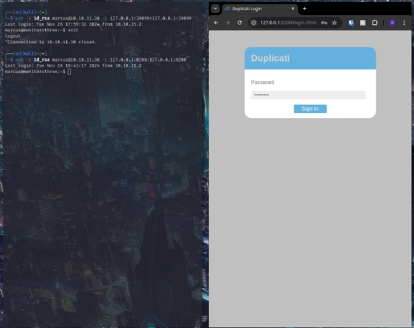Viewport: 414px width, 328px height.
Task: Open the tab search dropdown arrow
Action: tap(215, 8)
